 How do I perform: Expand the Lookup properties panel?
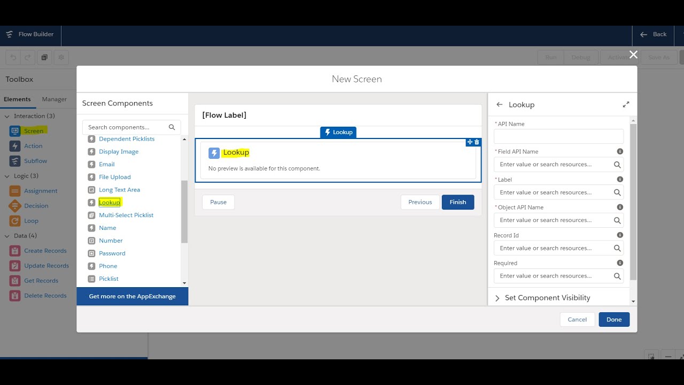click(626, 105)
